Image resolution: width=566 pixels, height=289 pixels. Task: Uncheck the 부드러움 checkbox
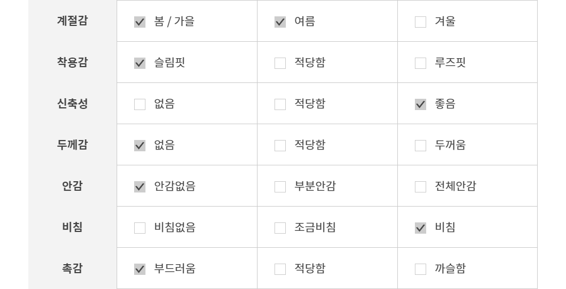pyautogui.click(x=140, y=270)
